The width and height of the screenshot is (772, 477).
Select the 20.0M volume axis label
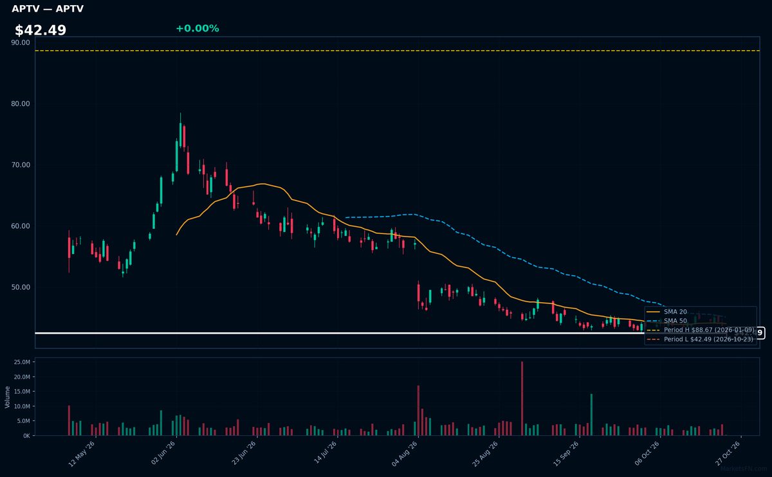click(x=22, y=377)
